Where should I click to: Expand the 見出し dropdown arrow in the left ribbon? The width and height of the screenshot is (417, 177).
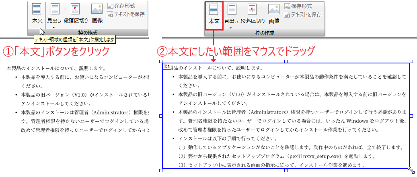54,27
